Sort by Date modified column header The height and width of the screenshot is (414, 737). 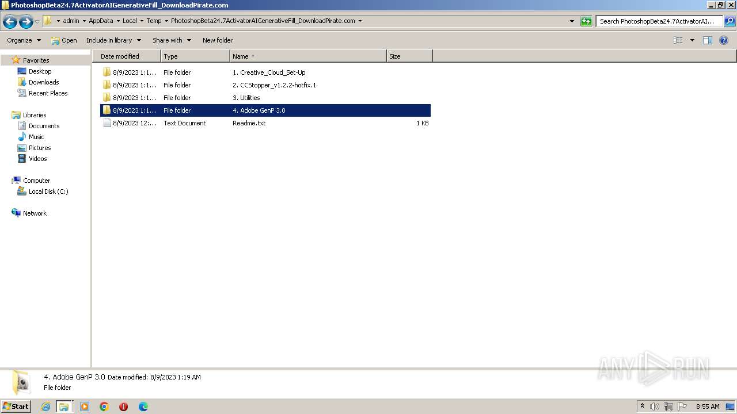[x=127, y=56]
